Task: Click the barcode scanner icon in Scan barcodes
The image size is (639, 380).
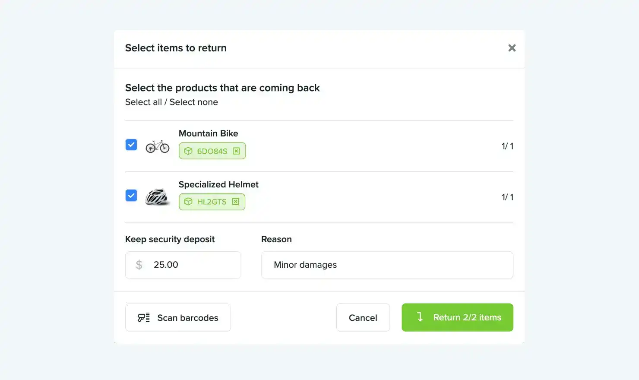Action: [144, 317]
